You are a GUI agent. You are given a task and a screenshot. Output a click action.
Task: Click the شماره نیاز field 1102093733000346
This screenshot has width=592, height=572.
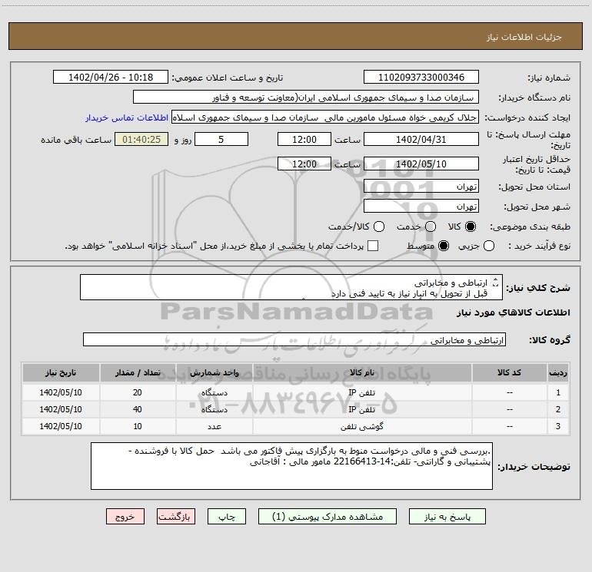[x=421, y=78]
